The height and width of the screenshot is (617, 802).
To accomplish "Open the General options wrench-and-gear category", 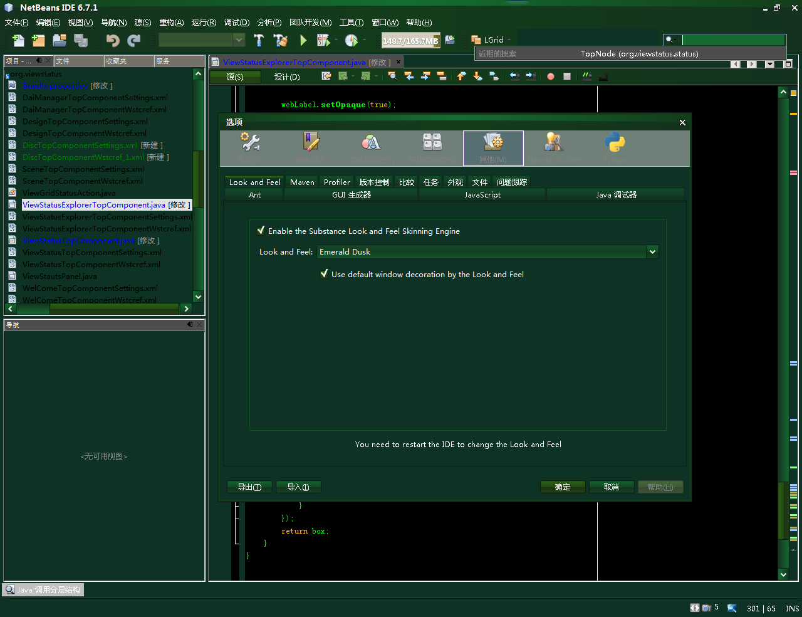I will [x=251, y=148].
